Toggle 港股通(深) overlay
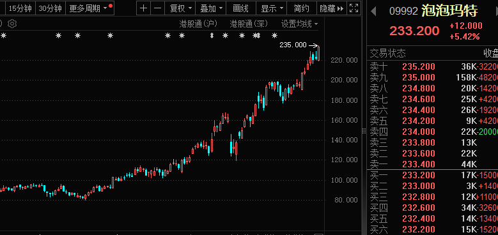Image resolution: width=498 pixels, height=235 pixels. 249,24
